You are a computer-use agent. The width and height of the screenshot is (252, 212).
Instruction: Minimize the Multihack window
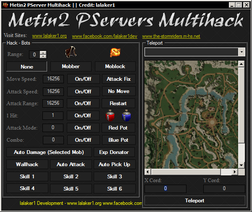tap(232, 5)
